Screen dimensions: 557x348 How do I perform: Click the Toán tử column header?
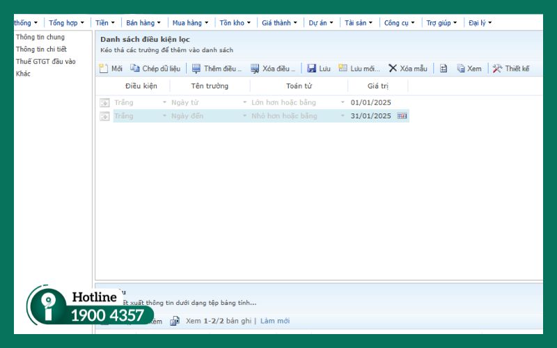299,86
